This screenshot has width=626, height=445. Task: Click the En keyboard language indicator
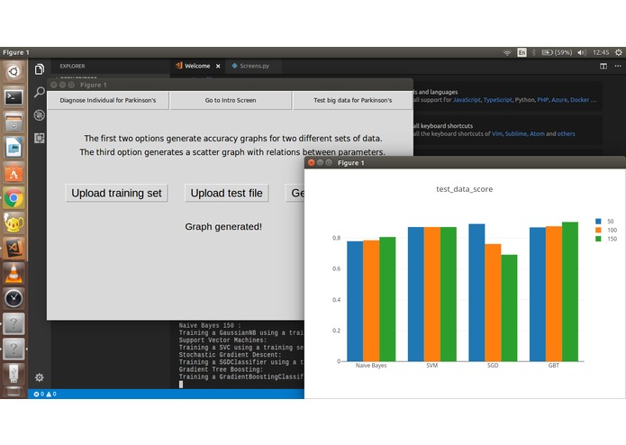(522, 52)
